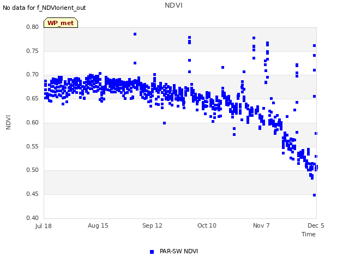The height and width of the screenshot is (262, 349).
Task: Click the 0.65 y-axis tick label
Action: click(33, 98)
